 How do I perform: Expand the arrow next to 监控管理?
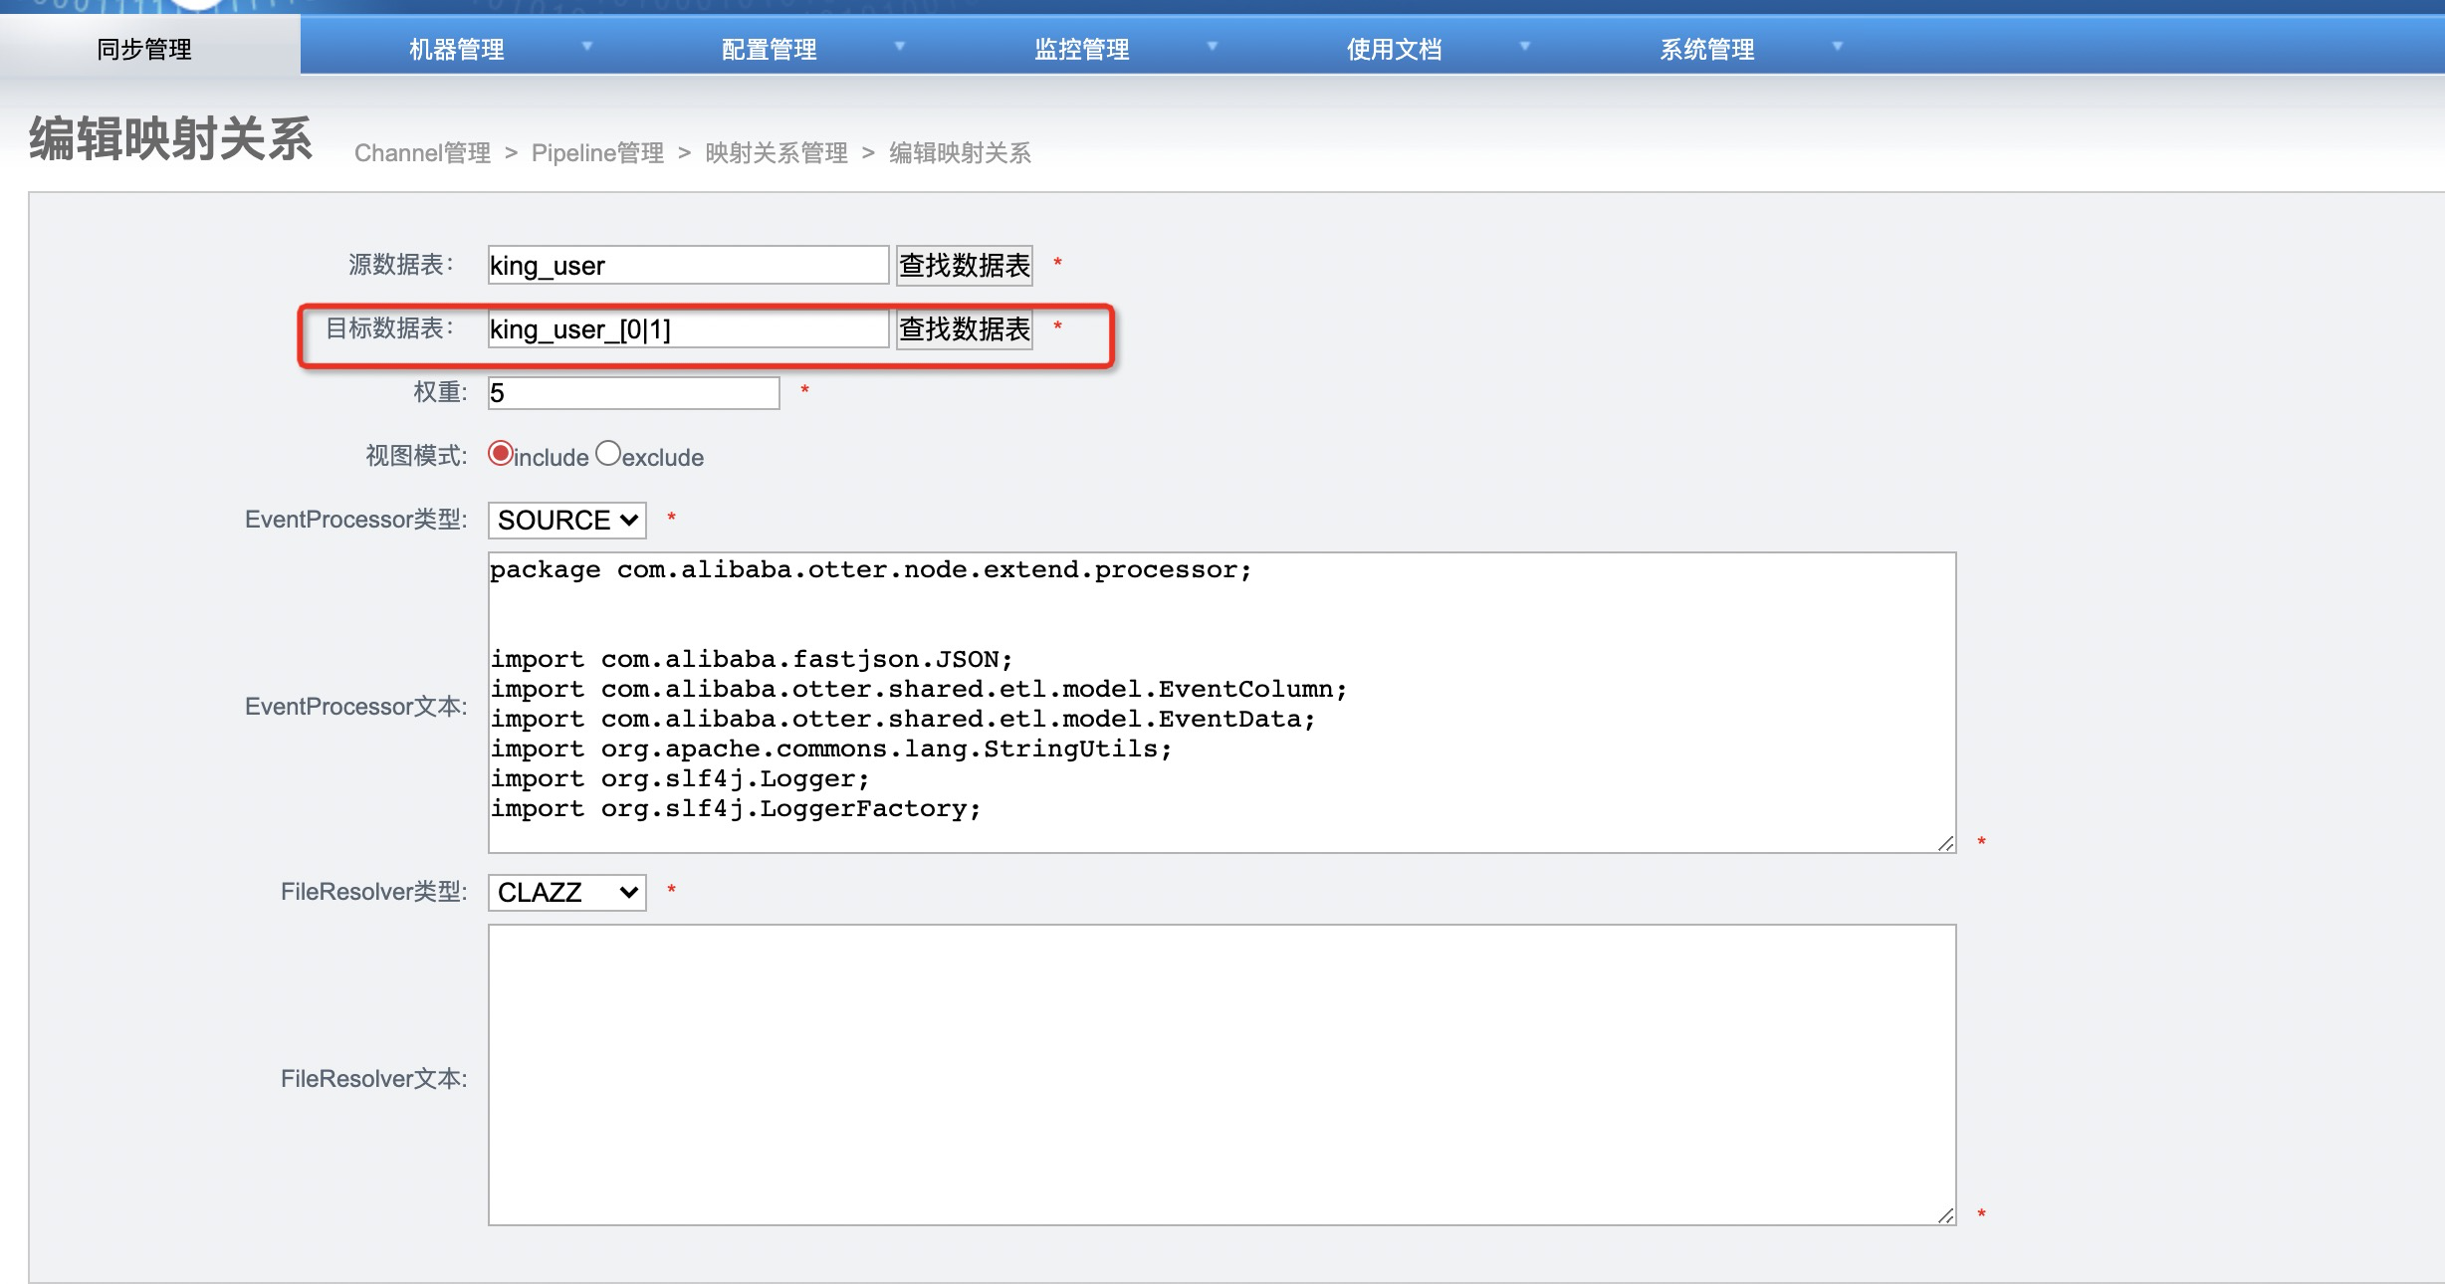click(1212, 46)
